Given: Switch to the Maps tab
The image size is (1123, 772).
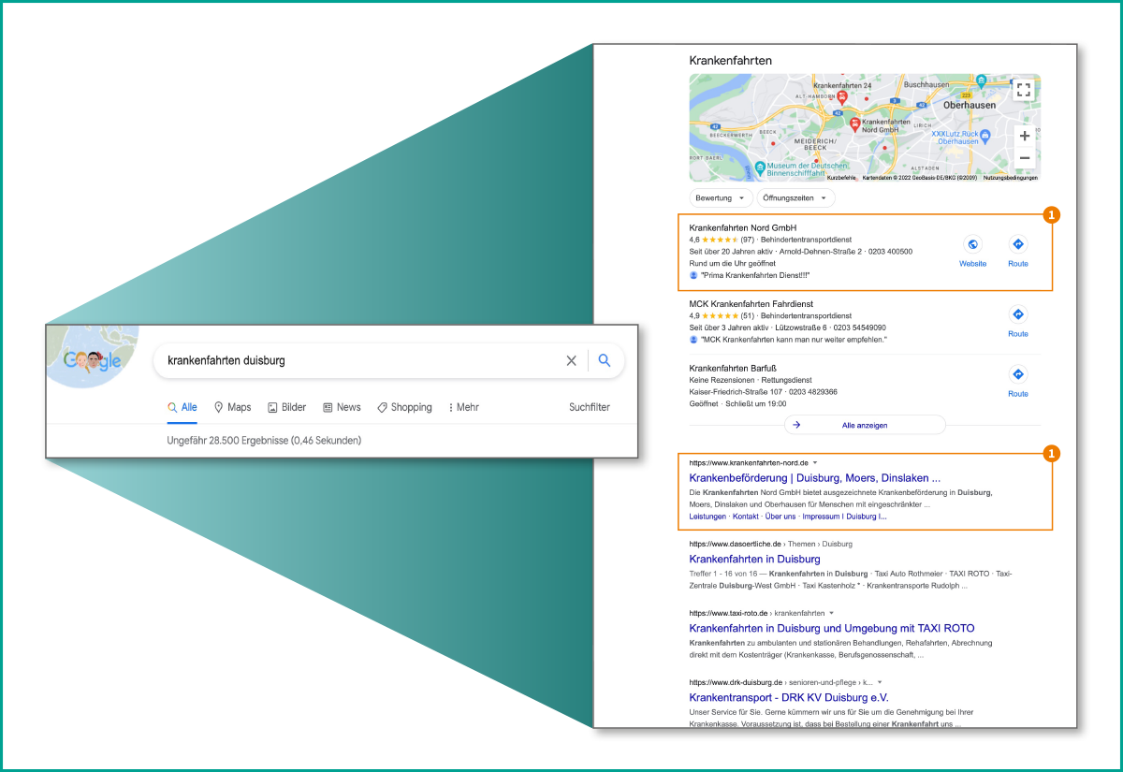Looking at the screenshot, I should (232, 406).
